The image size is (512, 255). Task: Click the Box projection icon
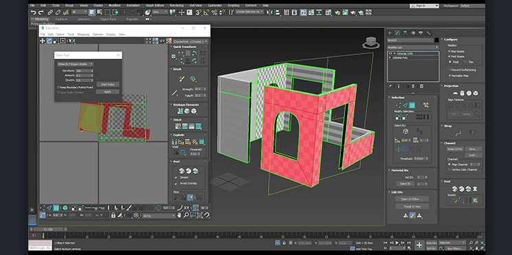pyautogui.click(x=476, y=93)
